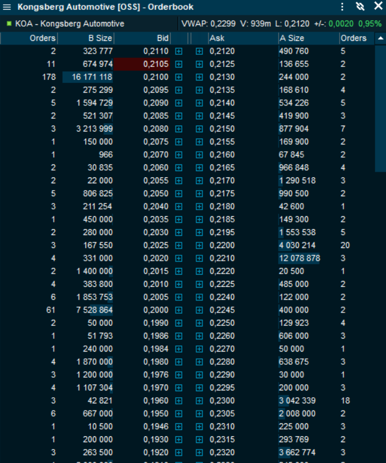This screenshot has height=463, width=386.
Task: Click the plus icon next to ask 0,2245
Action: point(199,310)
